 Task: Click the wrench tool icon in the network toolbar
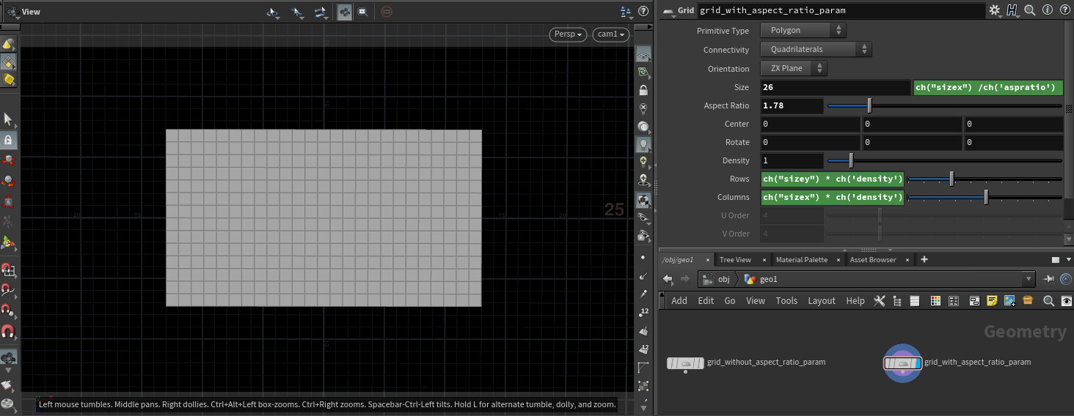pyautogui.click(x=879, y=301)
